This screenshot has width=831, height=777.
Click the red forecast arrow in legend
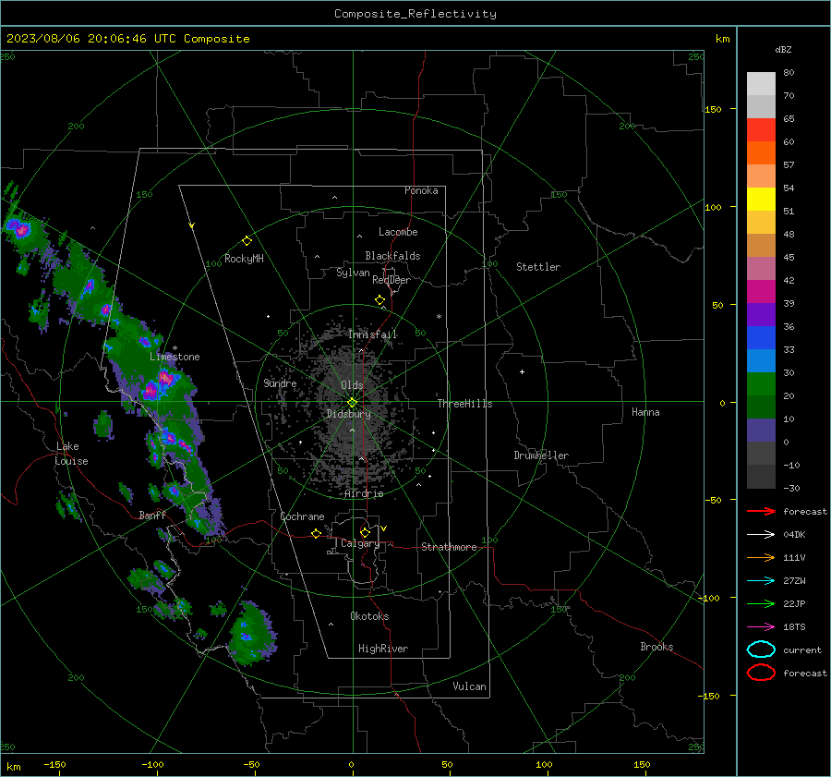click(761, 511)
